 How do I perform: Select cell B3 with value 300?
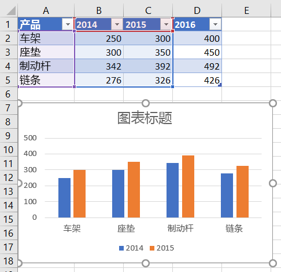point(99,52)
